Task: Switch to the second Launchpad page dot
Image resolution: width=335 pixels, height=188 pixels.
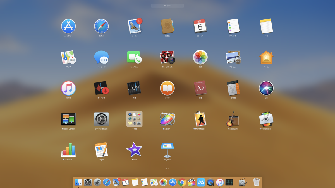Action: pos(169,169)
